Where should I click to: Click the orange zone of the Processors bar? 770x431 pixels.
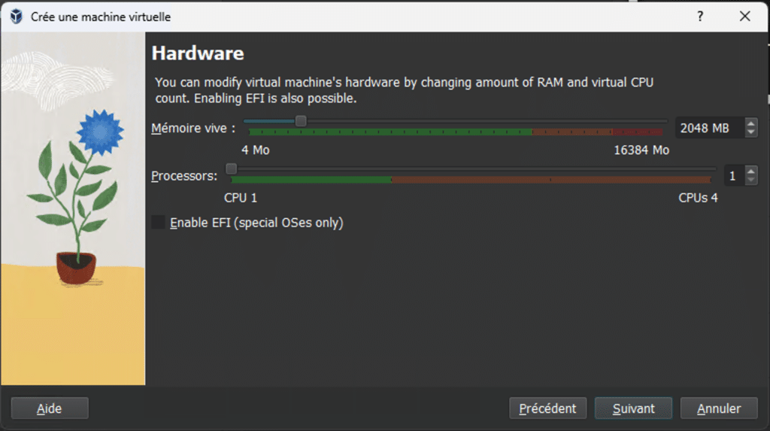[x=551, y=180]
